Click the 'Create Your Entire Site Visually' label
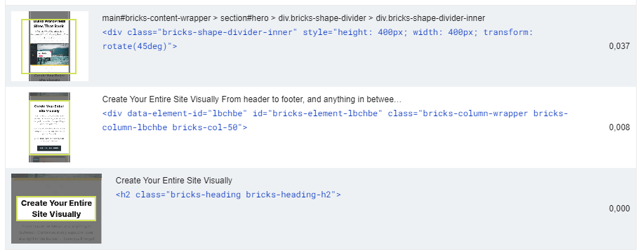This screenshot has width=643, height=252. 174,181
